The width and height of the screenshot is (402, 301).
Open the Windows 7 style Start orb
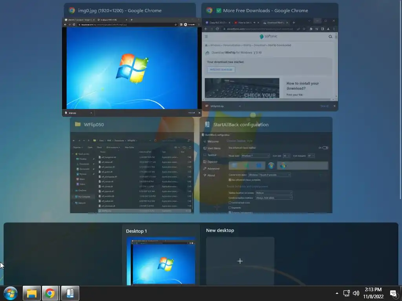(x=11, y=293)
